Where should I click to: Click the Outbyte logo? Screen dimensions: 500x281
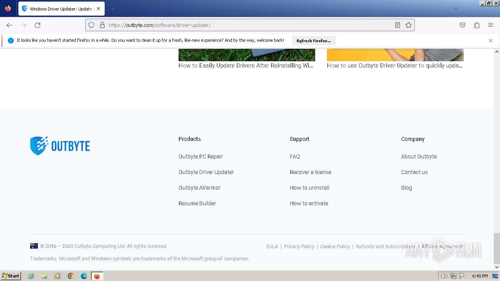60,146
